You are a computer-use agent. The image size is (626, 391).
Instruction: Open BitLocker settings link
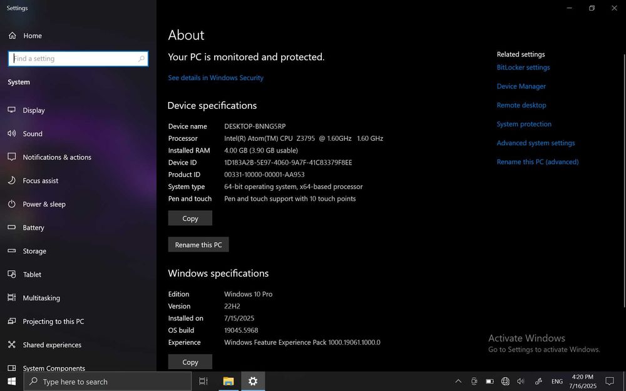pos(523,68)
